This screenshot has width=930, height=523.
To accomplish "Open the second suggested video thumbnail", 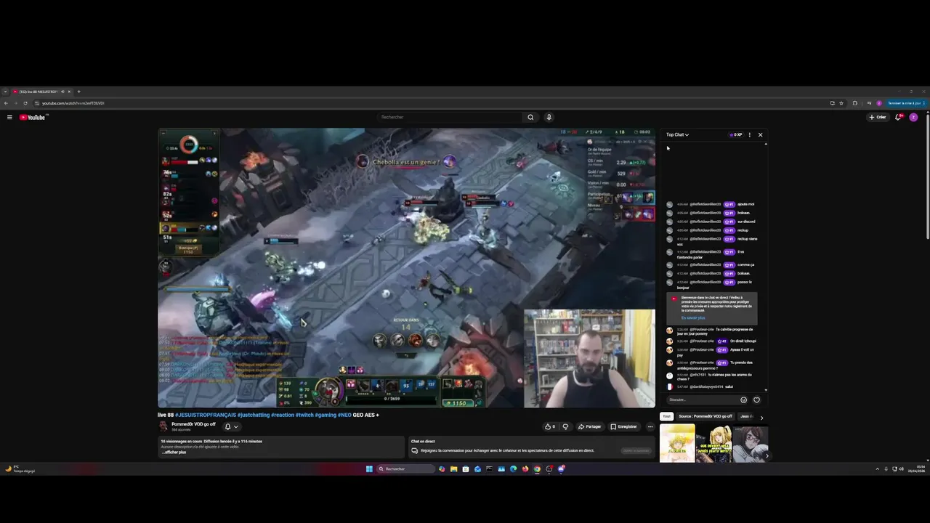I will [x=713, y=443].
